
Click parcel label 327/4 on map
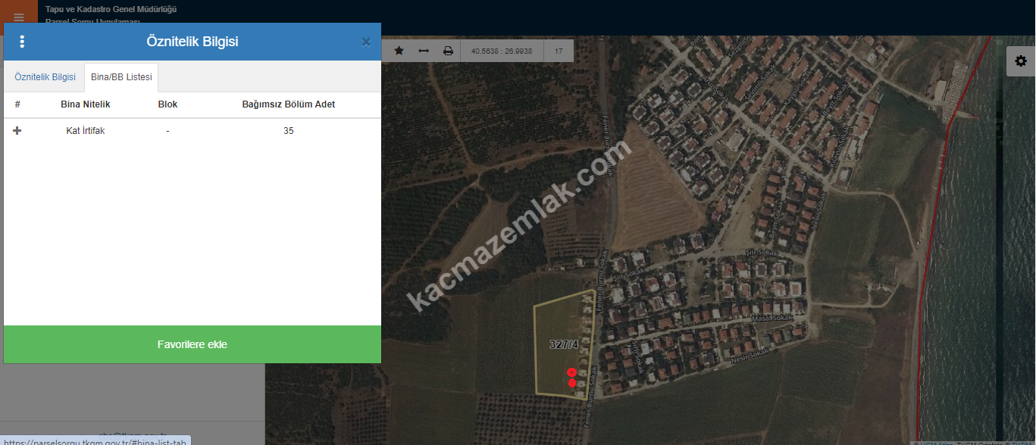point(564,344)
